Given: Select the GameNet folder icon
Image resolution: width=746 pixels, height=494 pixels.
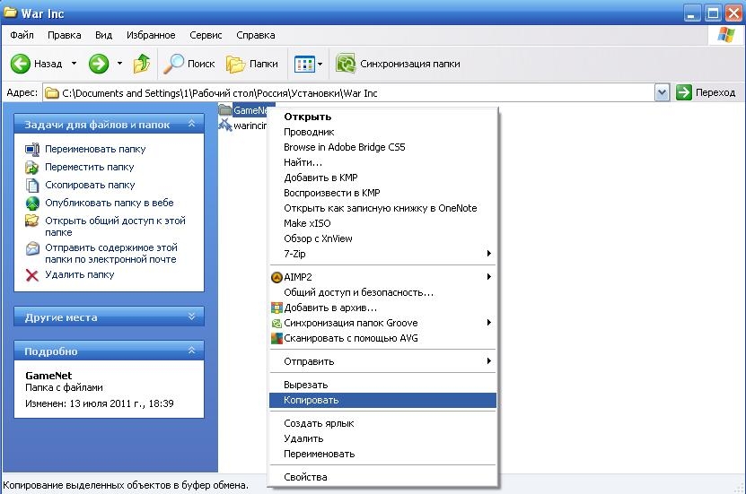Looking at the screenshot, I should coord(225,110).
